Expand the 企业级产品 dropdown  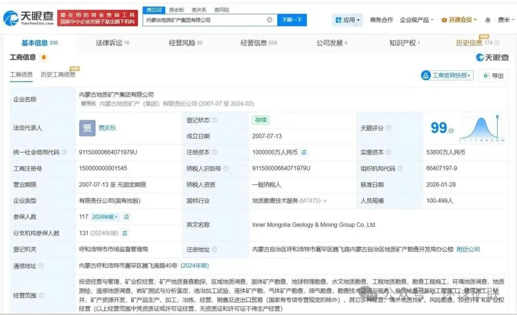[x=416, y=20]
